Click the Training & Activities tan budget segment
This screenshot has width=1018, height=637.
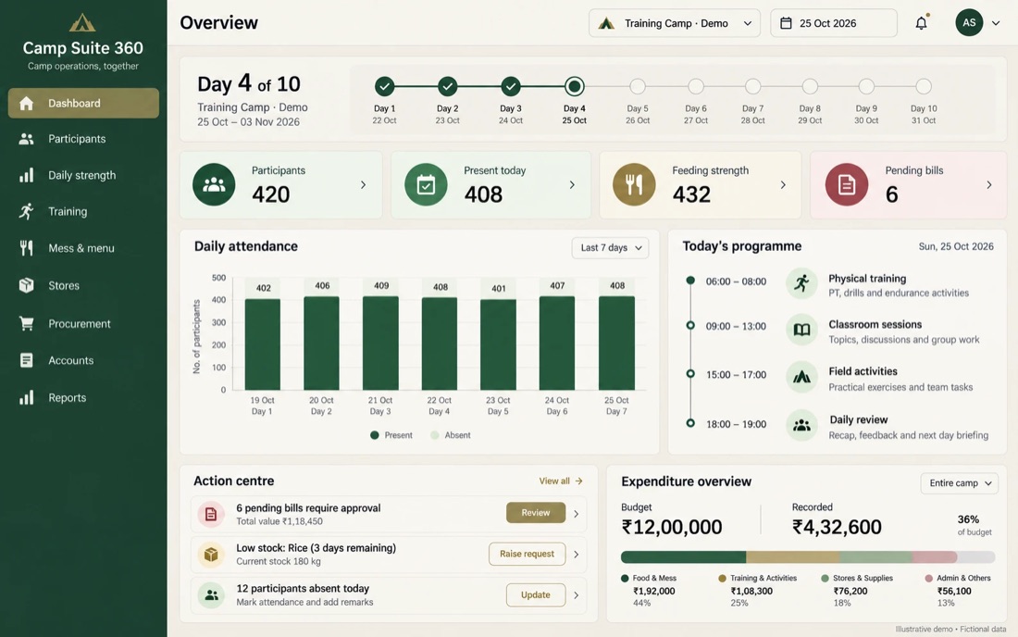click(x=793, y=556)
